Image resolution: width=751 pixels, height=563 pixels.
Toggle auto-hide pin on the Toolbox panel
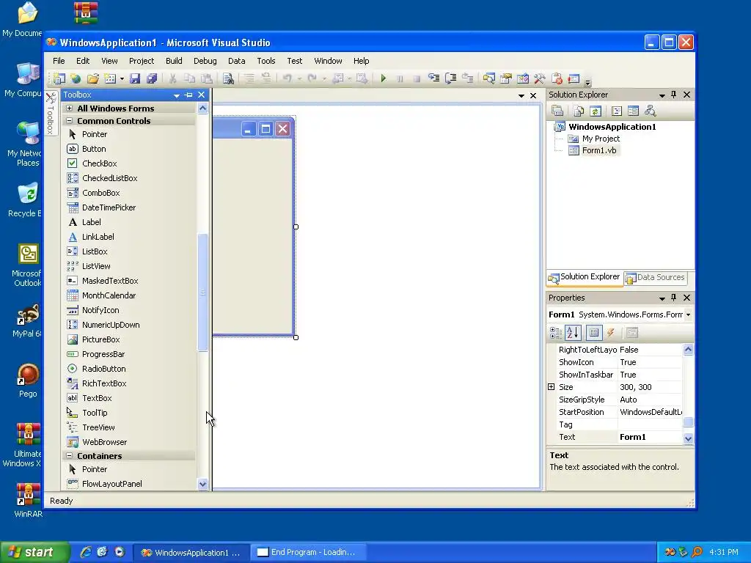click(x=188, y=95)
